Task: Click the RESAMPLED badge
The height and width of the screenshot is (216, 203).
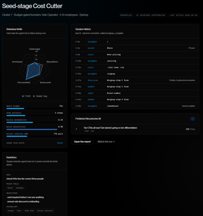Action: pos(126,15)
